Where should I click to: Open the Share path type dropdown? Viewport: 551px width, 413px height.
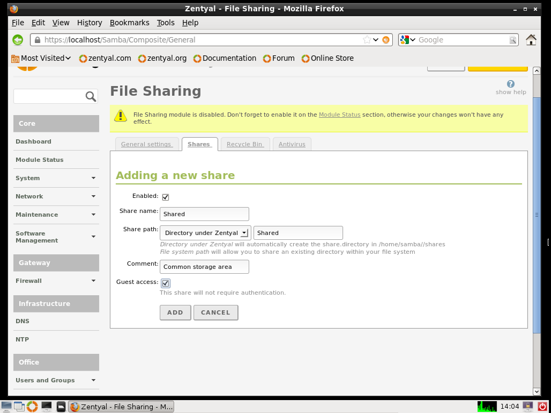[205, 233]
